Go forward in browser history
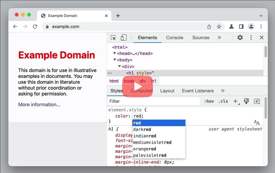This screenshot has width=275, height=173. point(25,26)
